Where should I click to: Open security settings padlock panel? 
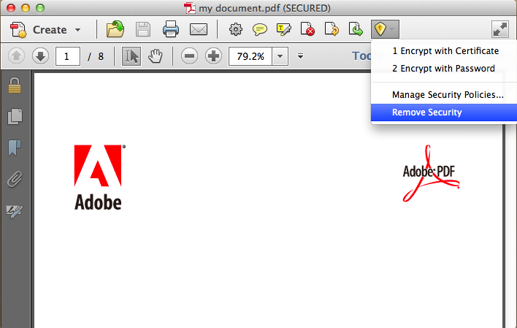(x=15, y=85)
